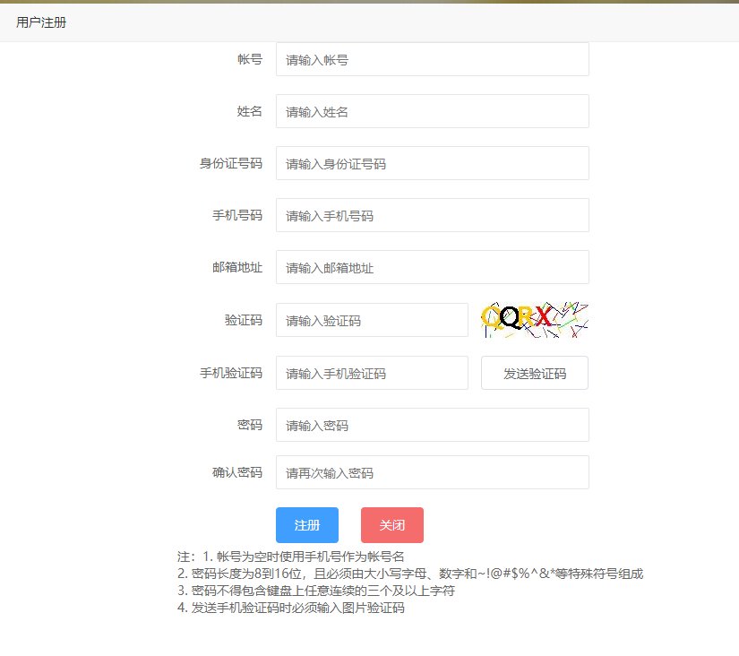Screen dimensions: 739x656
Task: Select the 身份证号码 input field
Action: [x=432, y=164]
